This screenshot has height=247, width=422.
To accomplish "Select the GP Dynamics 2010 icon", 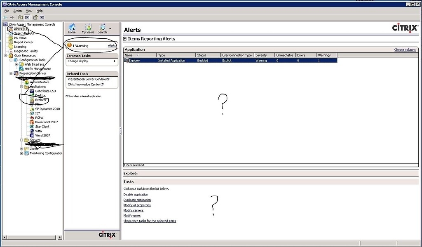I will pyautogui.click(x=31, y=108).
